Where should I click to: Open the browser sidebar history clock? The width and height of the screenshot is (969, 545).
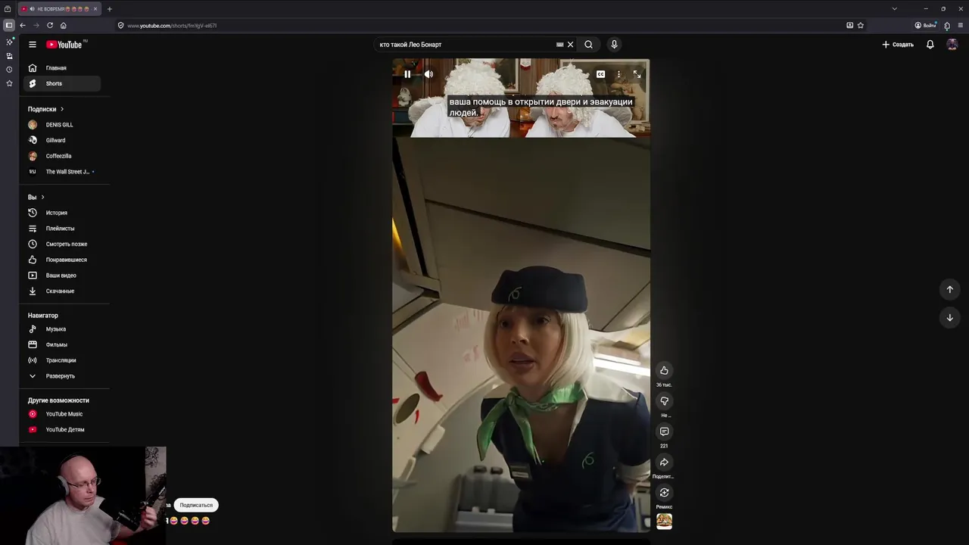tap(9, 70)
